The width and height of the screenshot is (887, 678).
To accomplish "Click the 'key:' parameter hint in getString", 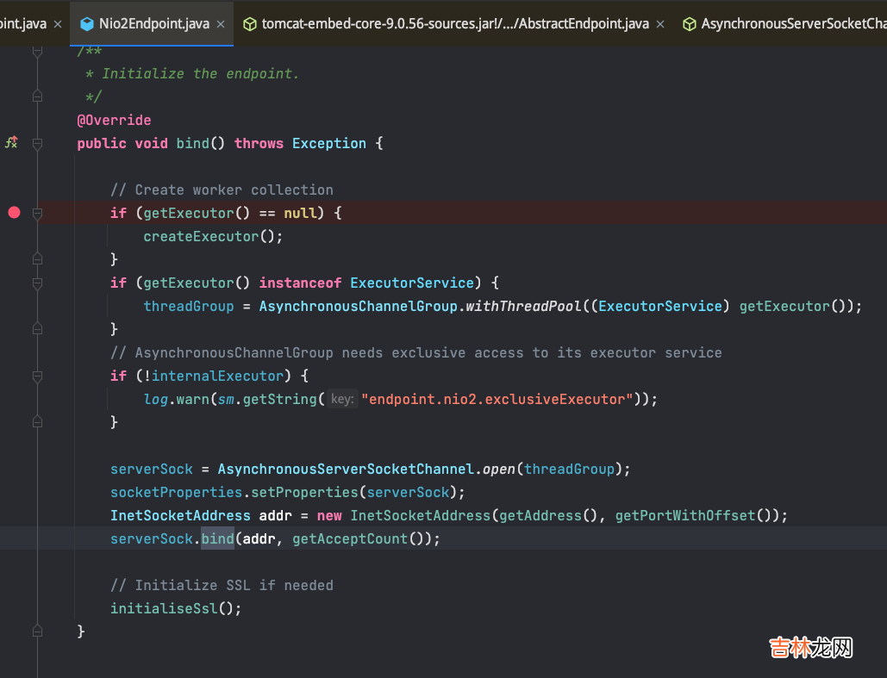I will point(342,399).
